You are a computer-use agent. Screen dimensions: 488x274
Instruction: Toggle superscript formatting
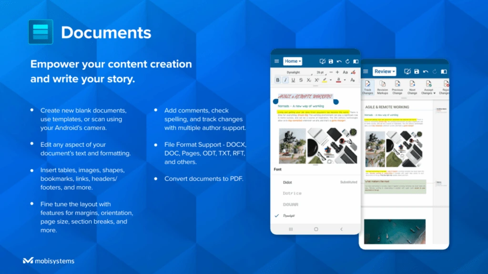[x=316, y=80]
